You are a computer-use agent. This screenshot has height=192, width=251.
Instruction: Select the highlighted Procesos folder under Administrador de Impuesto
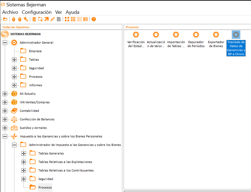coord(45,188)
